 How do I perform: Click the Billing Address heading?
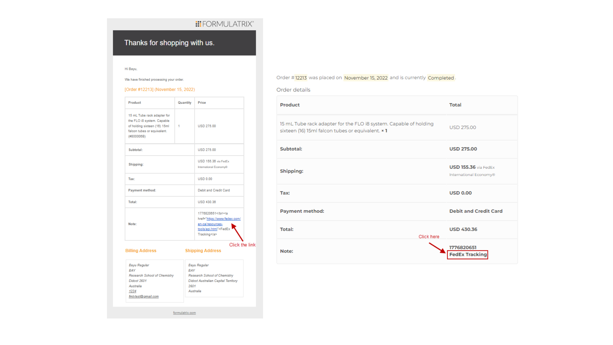(x=141, y=251)
